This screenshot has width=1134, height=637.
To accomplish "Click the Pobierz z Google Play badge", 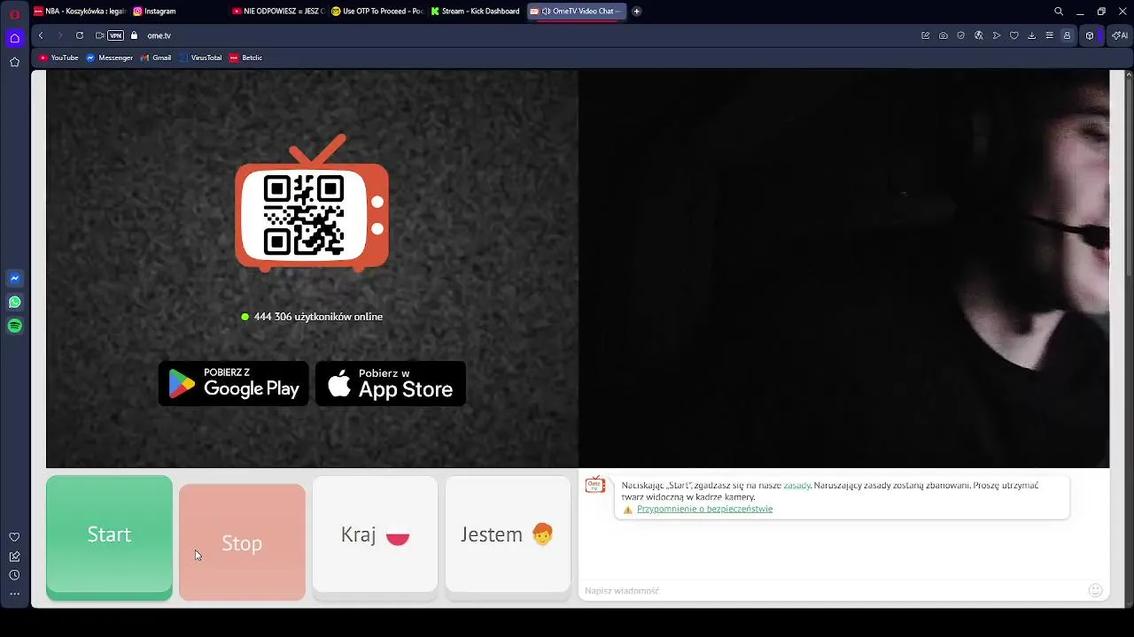I will point(234,383).
